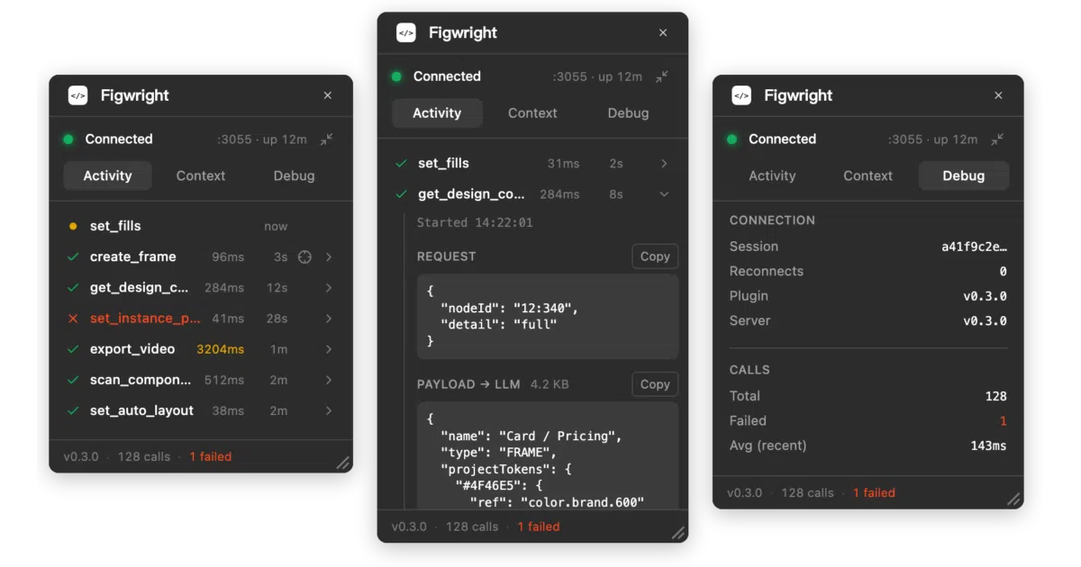
Task: Click the red X icon beside set_instance_p...
Action: pyautogui.click(x=73, y=319)
